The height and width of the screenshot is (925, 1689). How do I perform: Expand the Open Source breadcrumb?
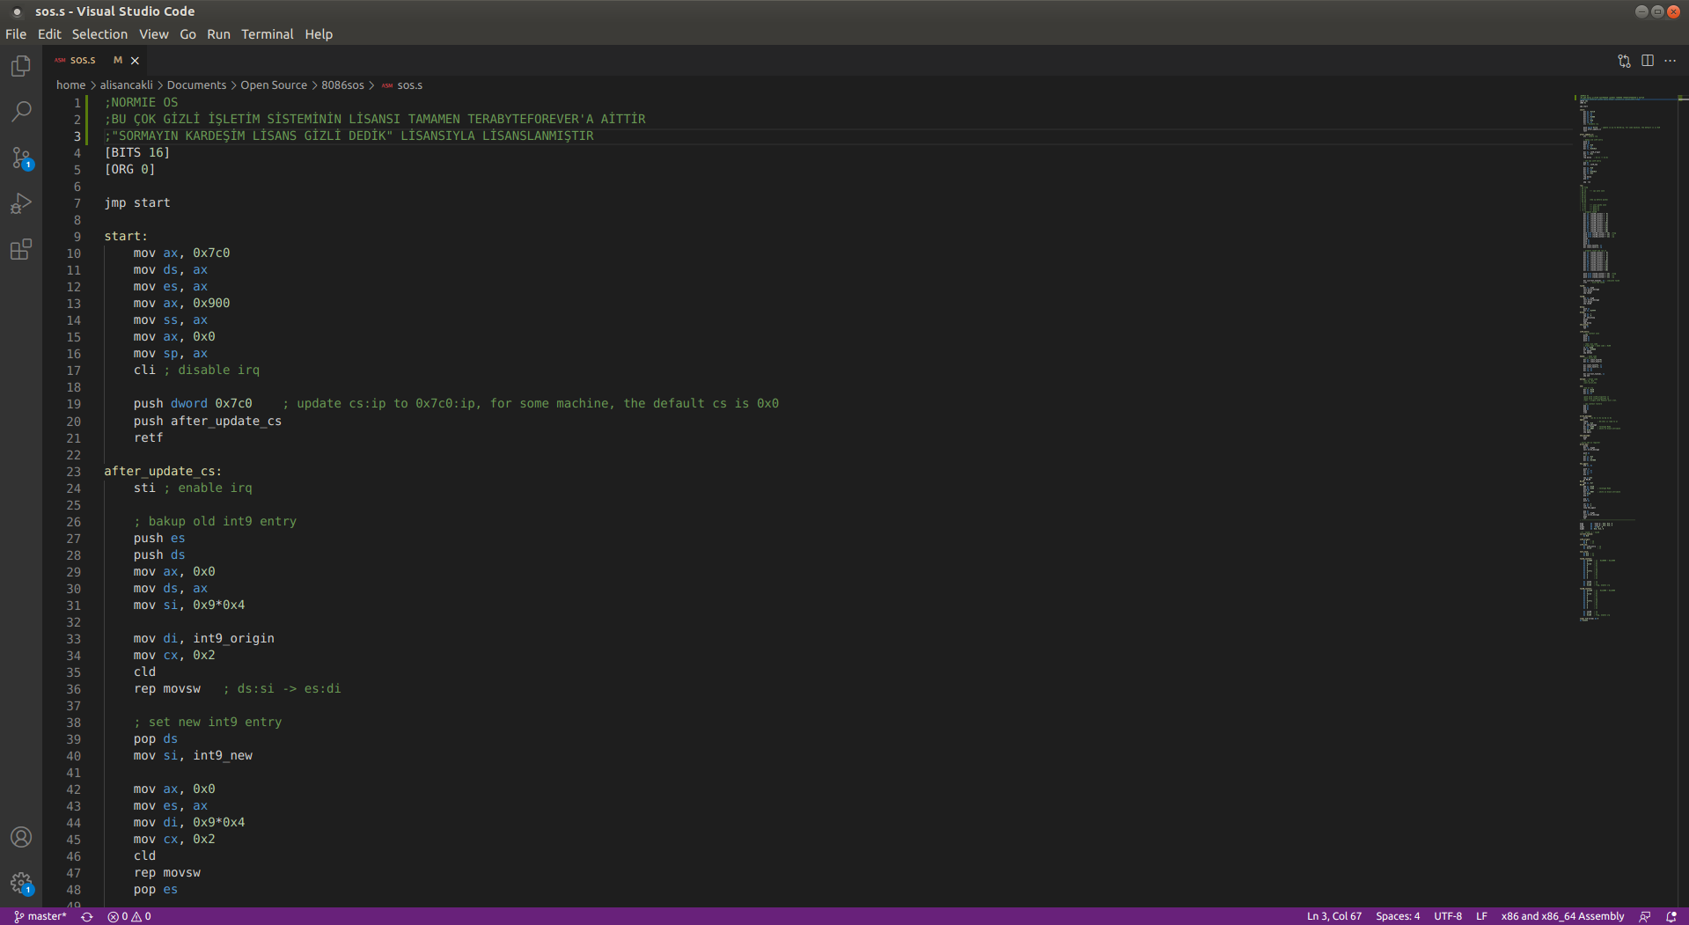click(274, 84)
